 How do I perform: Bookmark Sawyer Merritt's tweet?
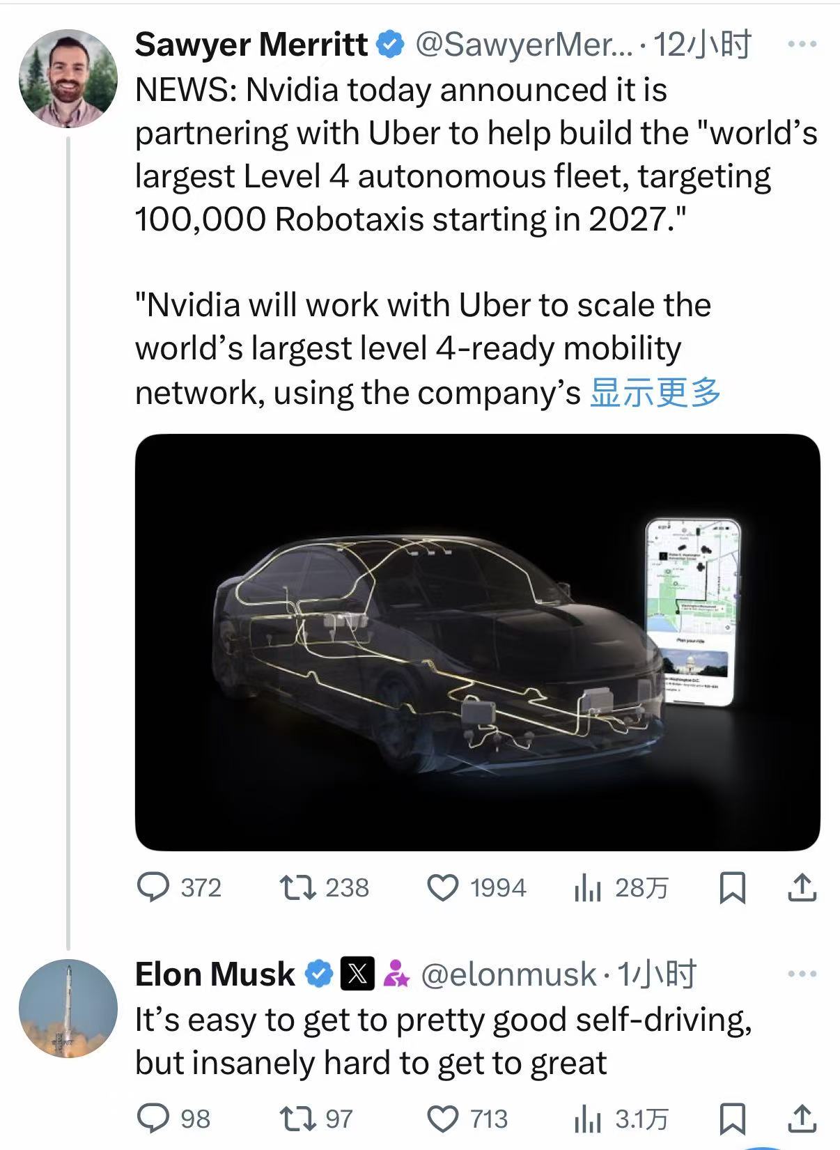pyautogui.click(x=732, y=888)
